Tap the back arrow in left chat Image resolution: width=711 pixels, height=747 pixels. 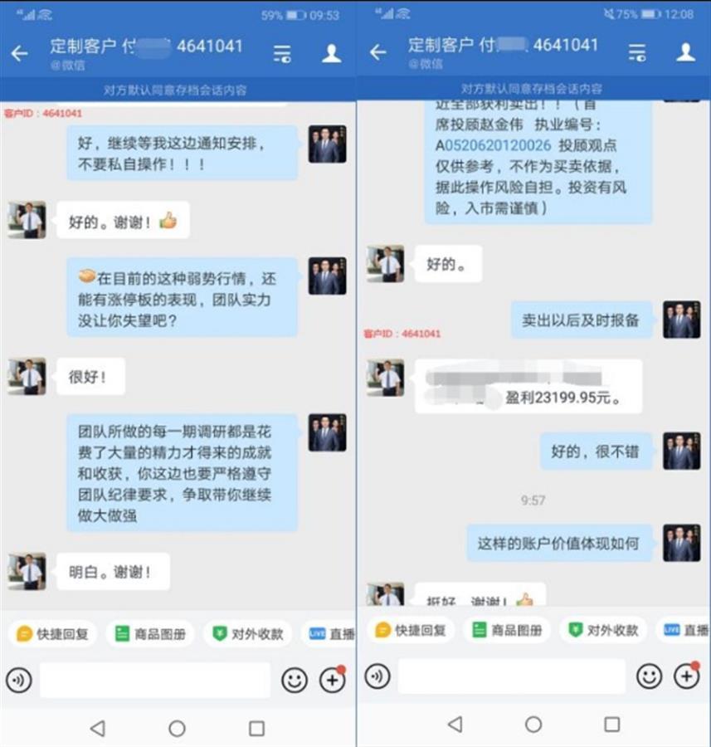[20, 53]
